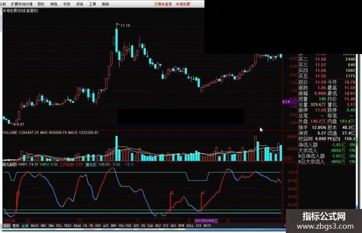
Task: Click the 建仓区 indicator label
Action: pyautogui.click(x=91, y=165)
